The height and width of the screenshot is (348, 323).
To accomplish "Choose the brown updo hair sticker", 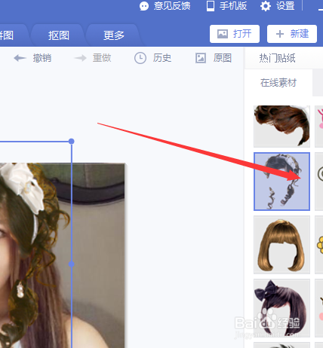I will tap(281, 127).
